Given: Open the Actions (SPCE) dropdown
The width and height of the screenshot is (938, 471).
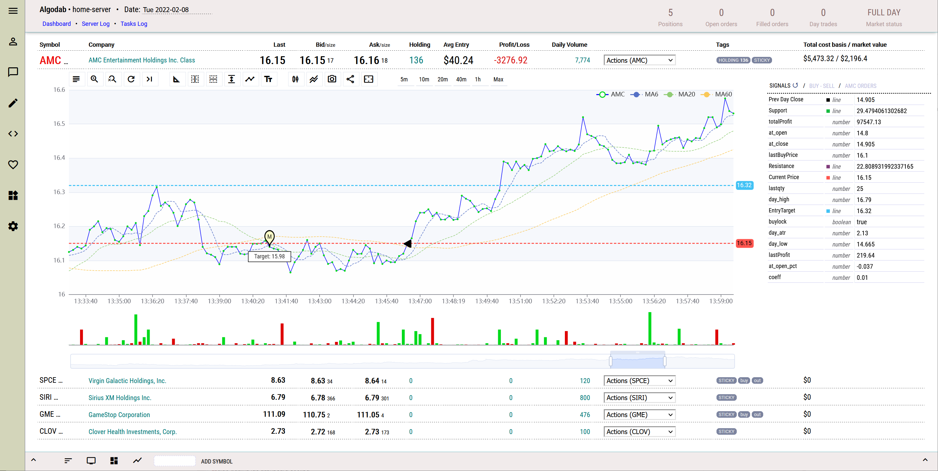Looking at the screenshot, I should coord(639,381).
